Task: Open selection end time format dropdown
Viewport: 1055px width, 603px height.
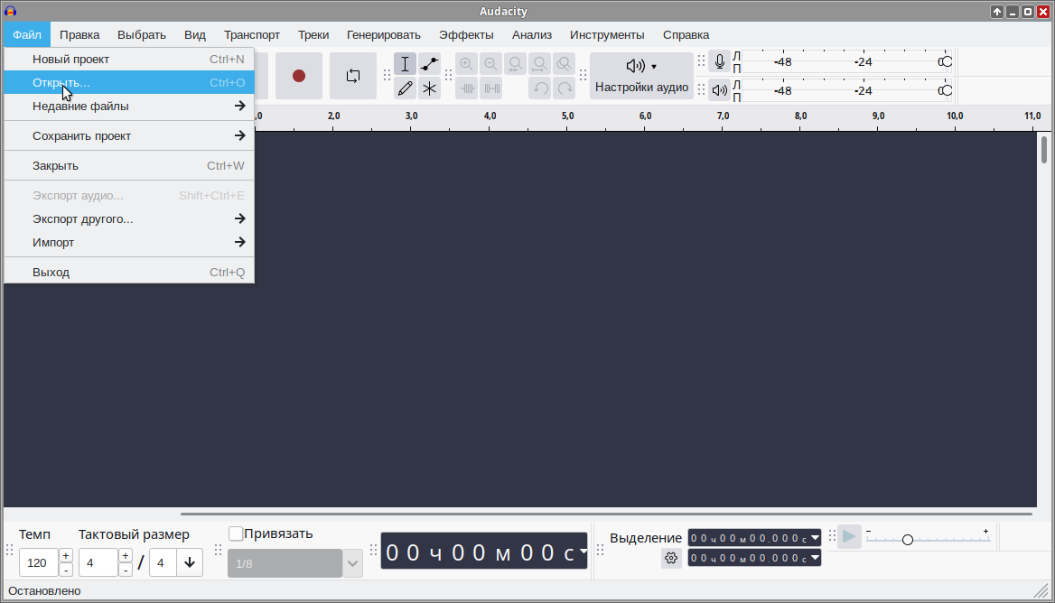Action: click(815, 558)
